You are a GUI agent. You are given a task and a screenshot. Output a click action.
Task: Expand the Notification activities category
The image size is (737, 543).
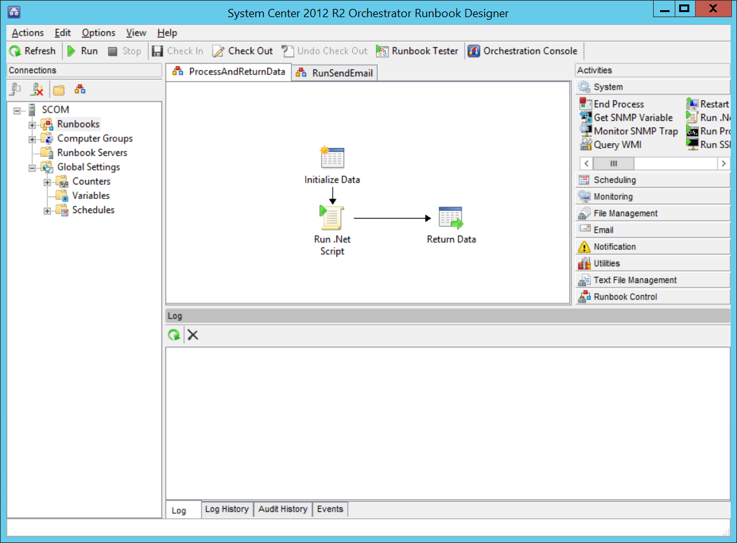(x=652, y=247)
